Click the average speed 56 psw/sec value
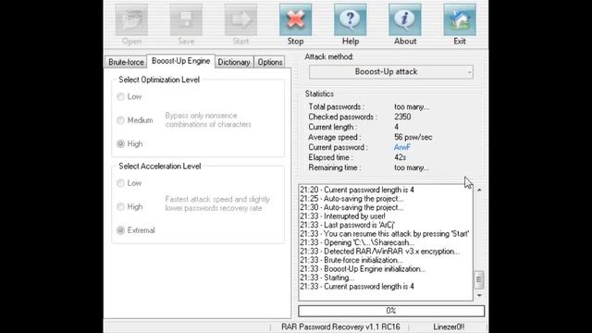 (x=413, y=137)
